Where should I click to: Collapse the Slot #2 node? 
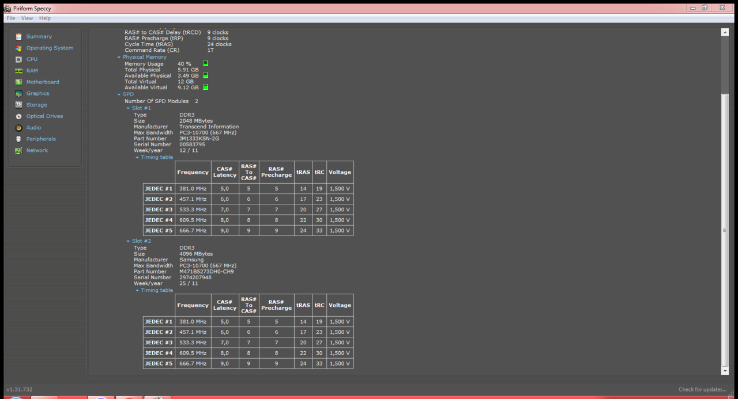point(128,241)
